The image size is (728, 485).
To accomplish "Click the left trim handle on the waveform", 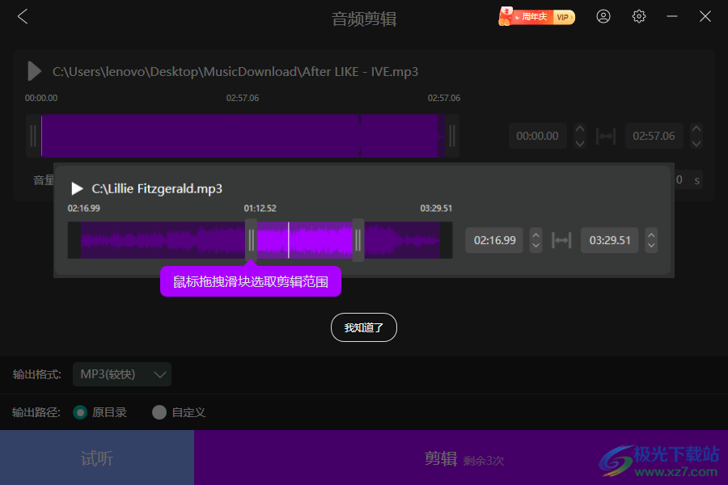I will 252,240.
